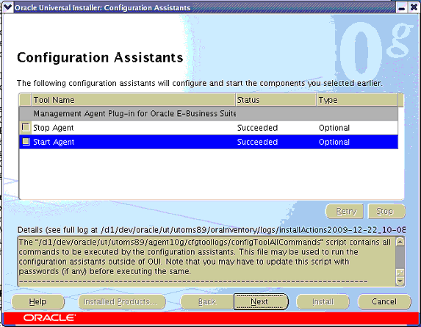Image resolution: width=421 pixels, height=327 pixels.
Task: Click the Stop button
Action: coord(386,212)
